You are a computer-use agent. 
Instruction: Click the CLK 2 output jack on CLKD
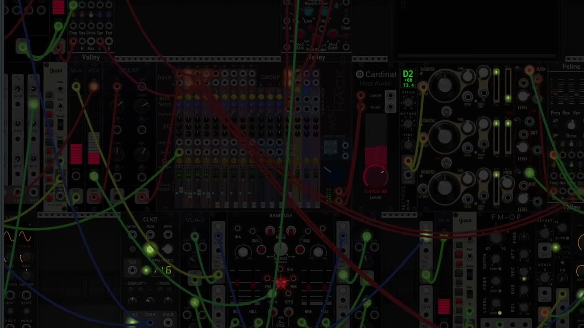[150, 323]
